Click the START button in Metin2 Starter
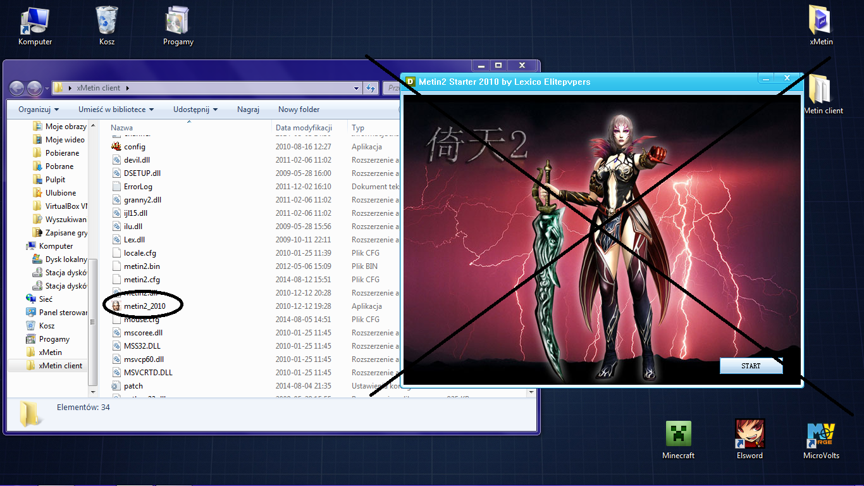Screen dimensions: 864x486 point(751,366)
